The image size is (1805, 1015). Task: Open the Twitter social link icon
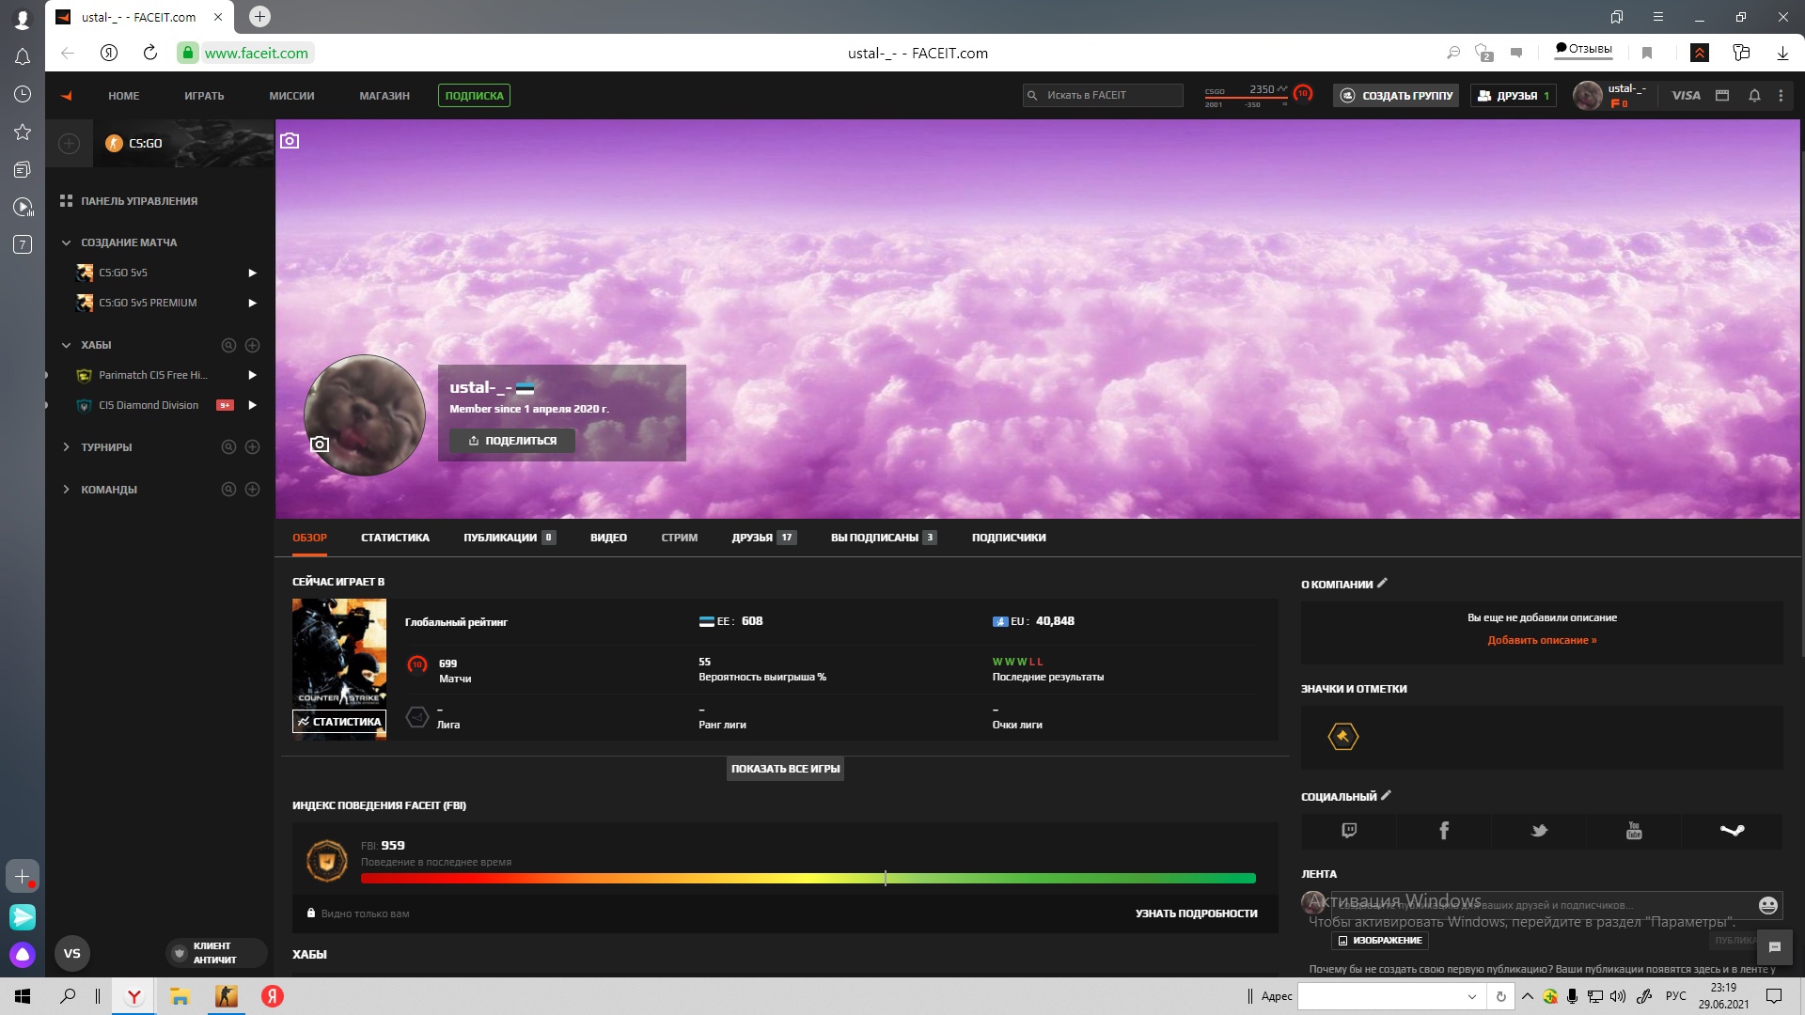tap(1539, 830)
